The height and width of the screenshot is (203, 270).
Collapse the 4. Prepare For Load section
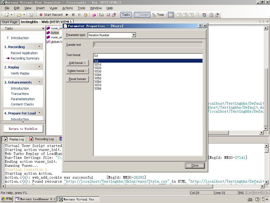pos(40,113)
